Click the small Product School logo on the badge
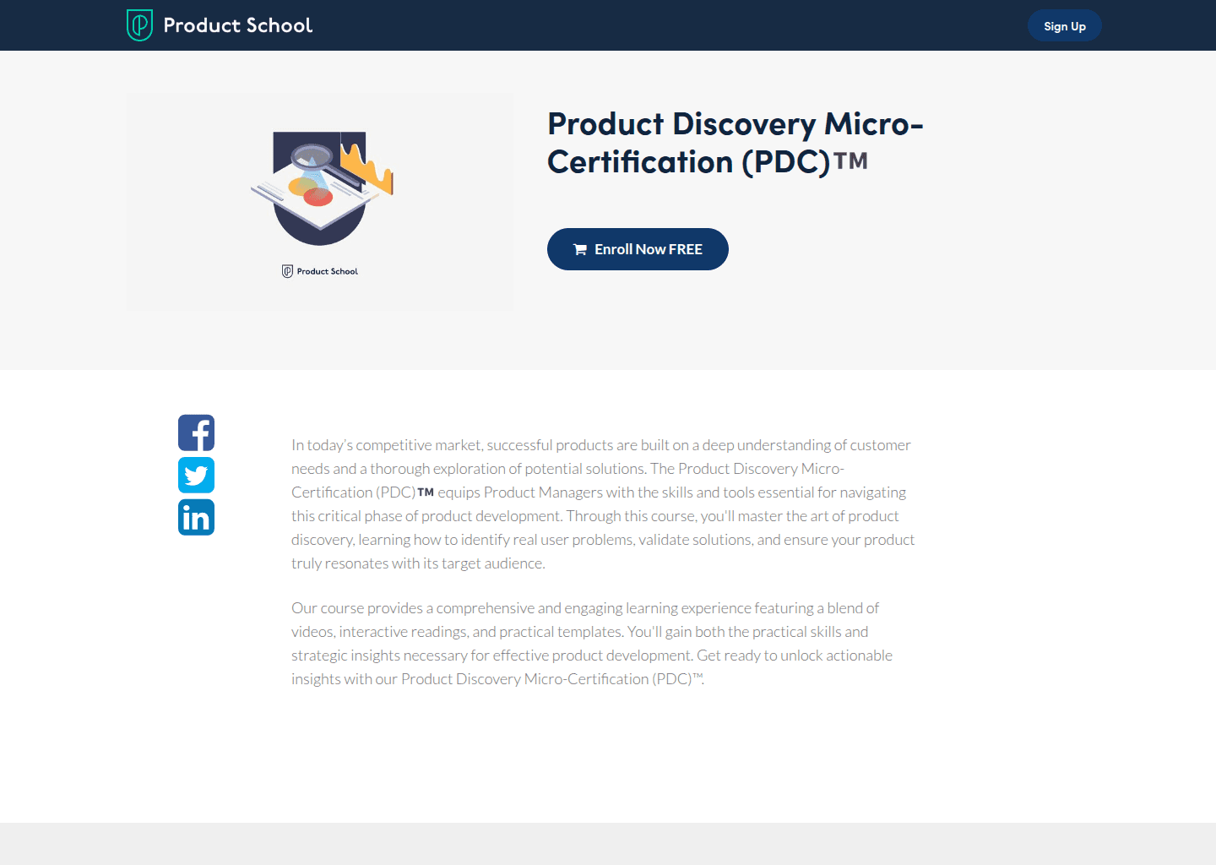This screenshot has width=1216, height=865. 287,270
